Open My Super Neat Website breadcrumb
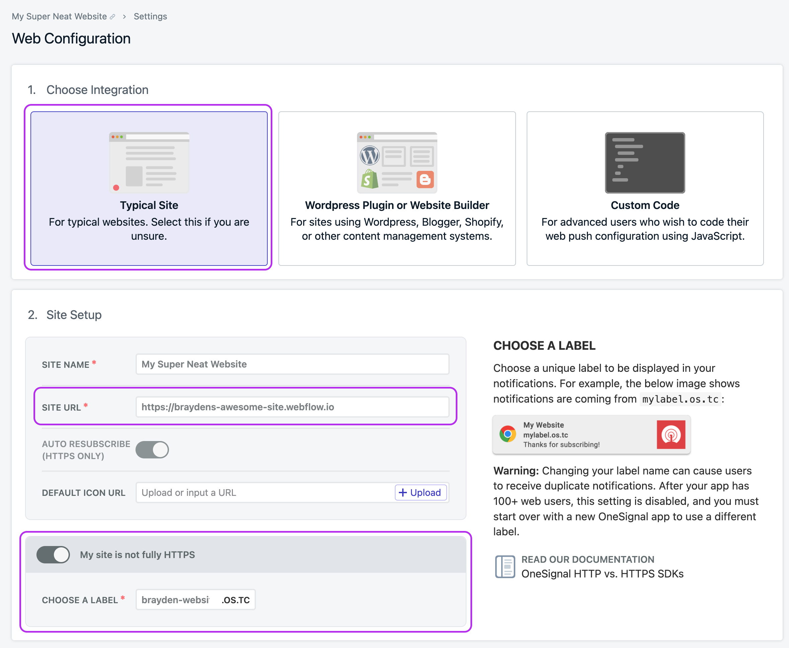Image resolution: width=789 pixels, height=648 pixels. pyautogui.click(x=59, y=17)
